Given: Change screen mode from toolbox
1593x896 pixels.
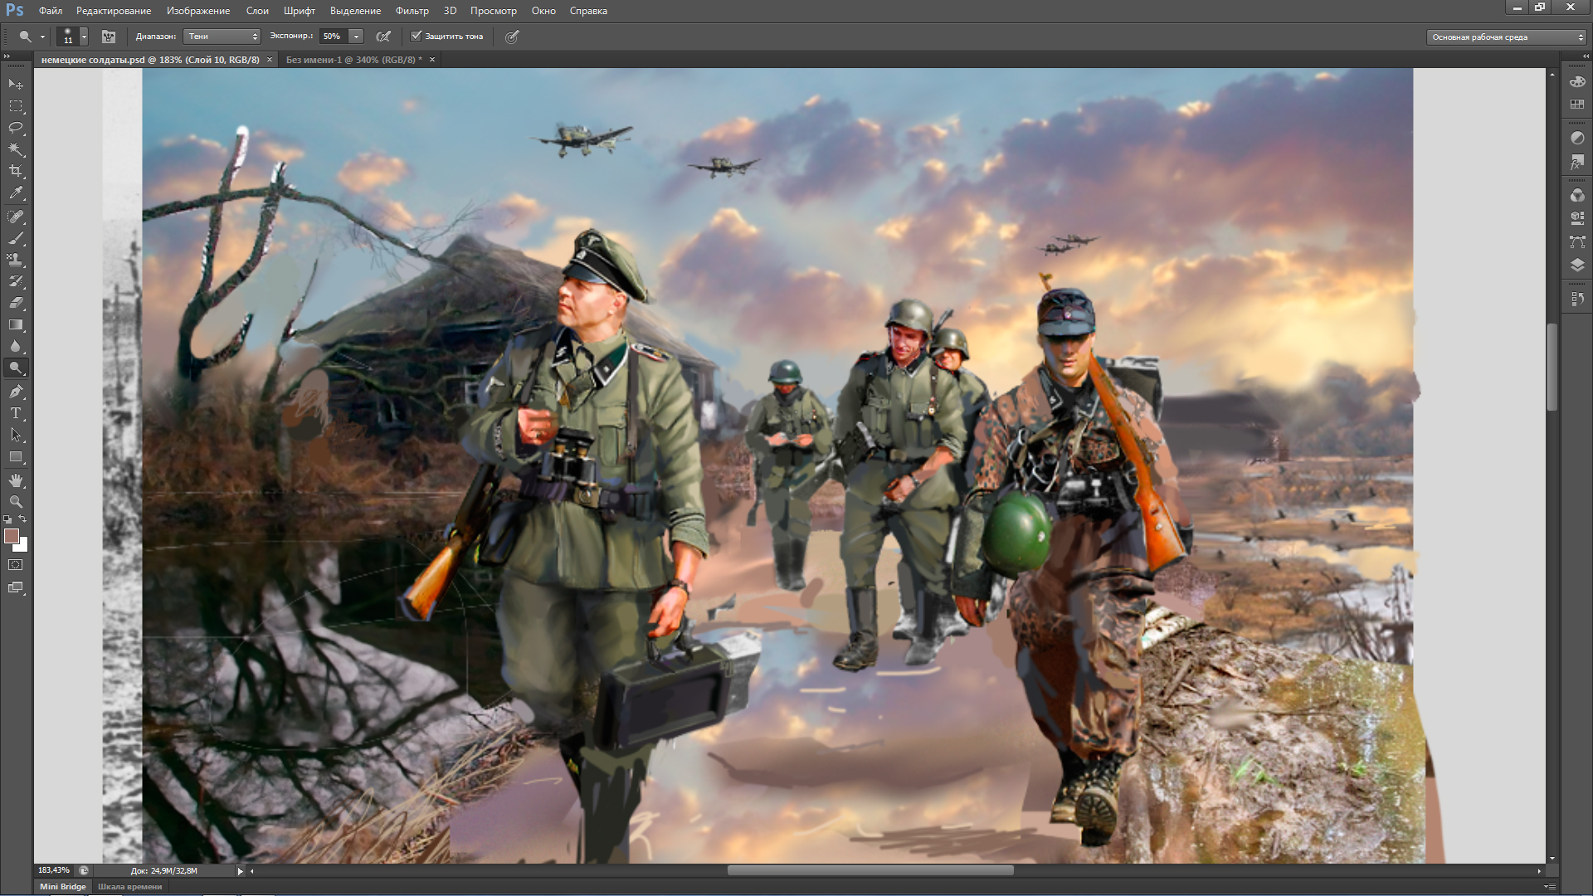Looking at the screenshot, I should point(16,587).
